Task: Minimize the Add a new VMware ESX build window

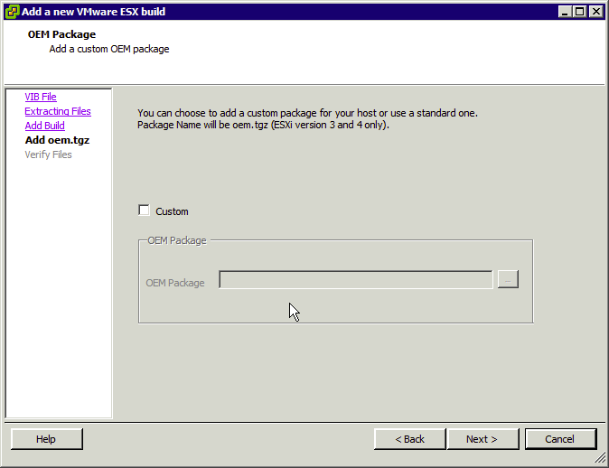Action: coord(565,12)
